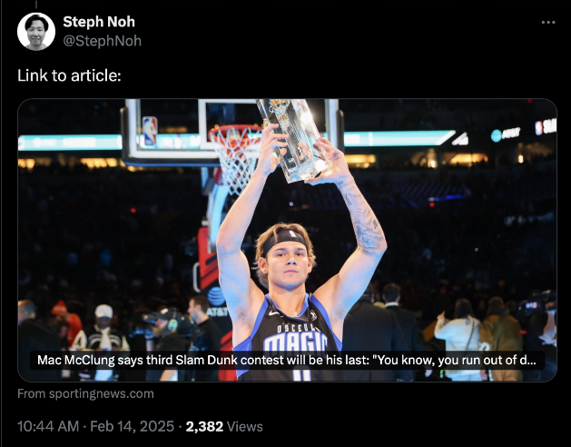Click the basketball hoop net in photo
This screenshot has width=571, height=447.
tap(236, 157)
